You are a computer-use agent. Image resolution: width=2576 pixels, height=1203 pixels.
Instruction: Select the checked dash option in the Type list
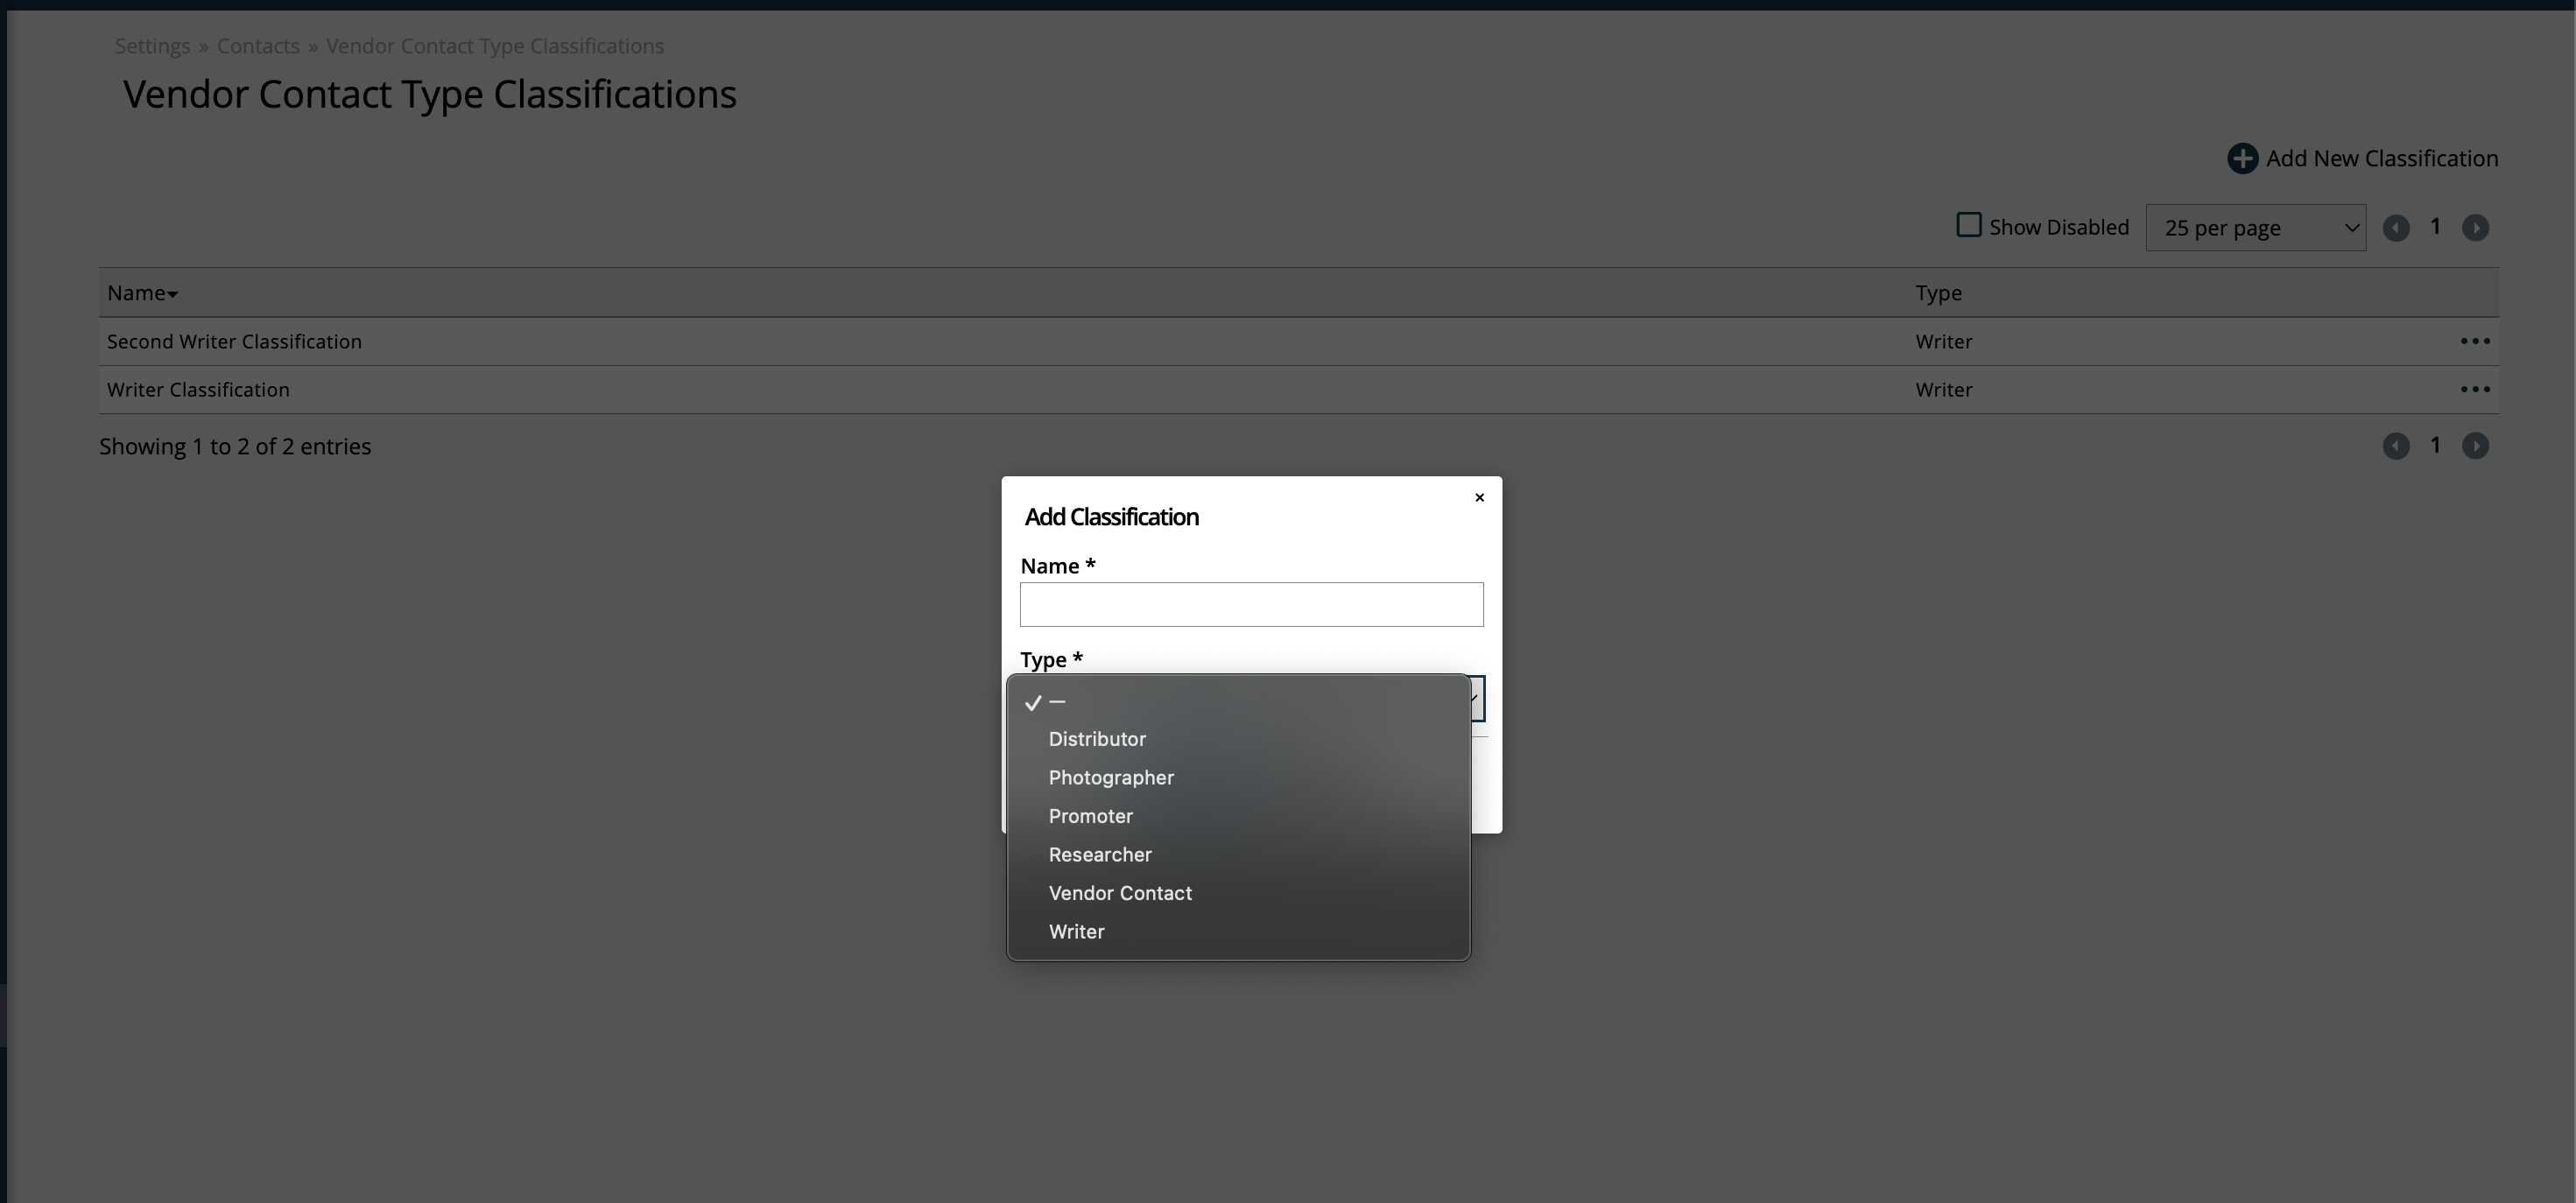[1056, 702]
